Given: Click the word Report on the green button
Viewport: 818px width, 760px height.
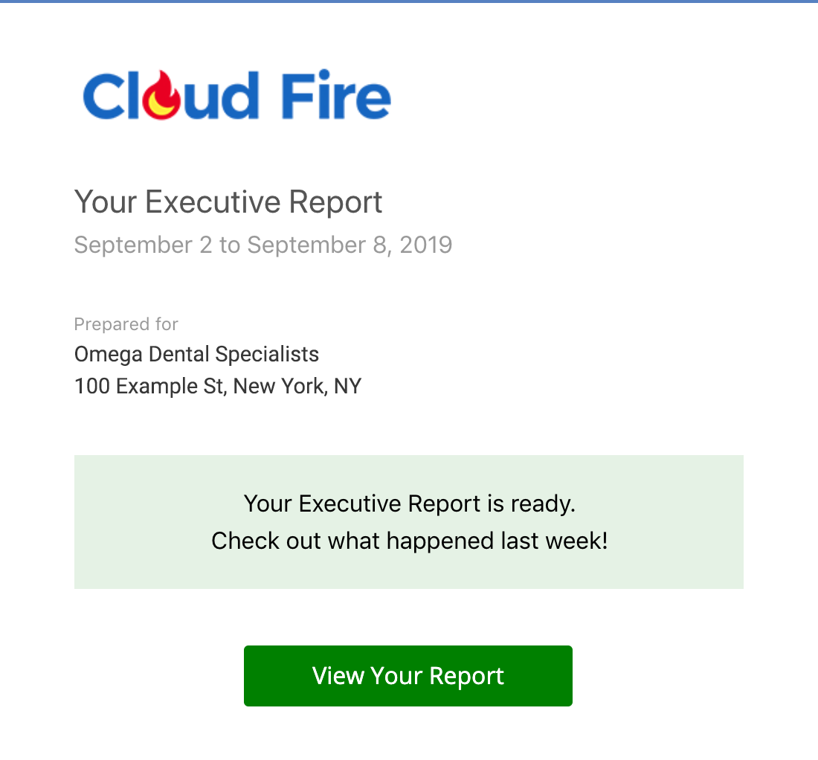Looking at the screenshot, I should (466, 677).
